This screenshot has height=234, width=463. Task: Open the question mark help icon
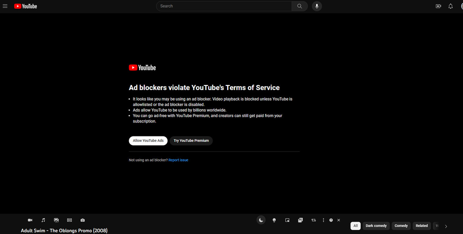click(x=331, y=220)
